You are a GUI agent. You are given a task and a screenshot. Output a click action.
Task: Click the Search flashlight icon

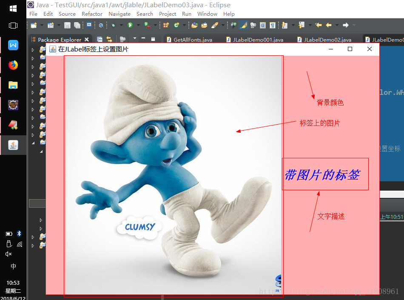click(215, 25)
